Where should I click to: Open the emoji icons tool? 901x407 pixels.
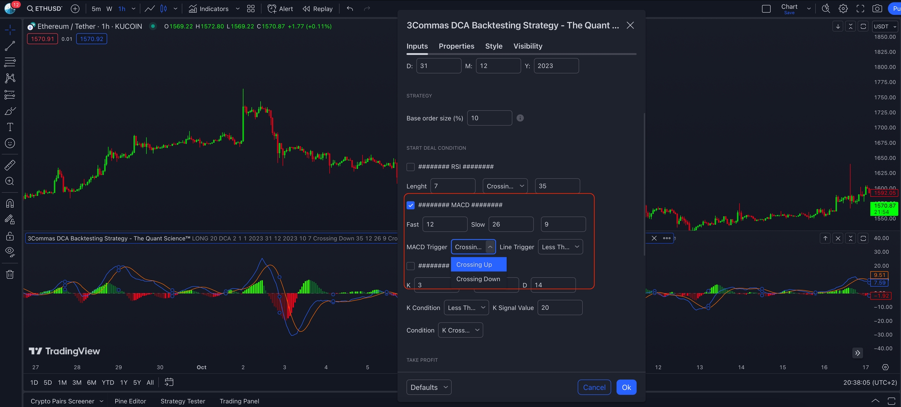click(x=10, y=143)
